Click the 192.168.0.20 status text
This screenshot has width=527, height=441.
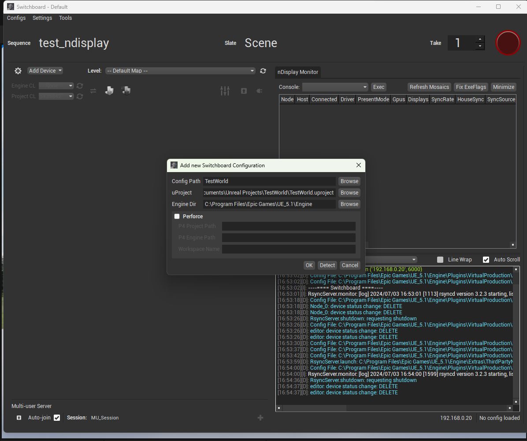point(456,418)
